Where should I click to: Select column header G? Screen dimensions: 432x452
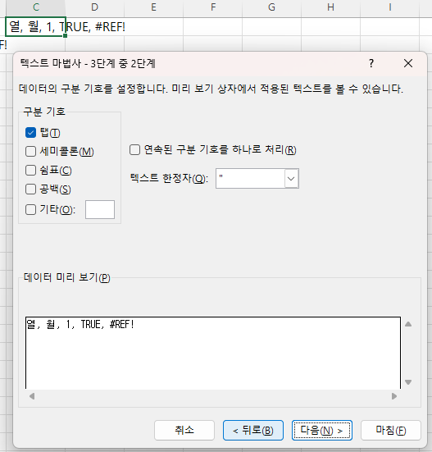click(271, 7)
